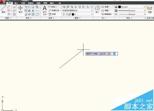Switch to the 管理 manage tab

[x=45, y=3]
